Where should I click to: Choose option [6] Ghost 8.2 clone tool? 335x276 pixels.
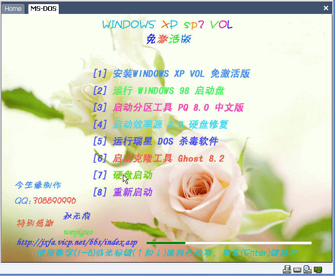159,158
